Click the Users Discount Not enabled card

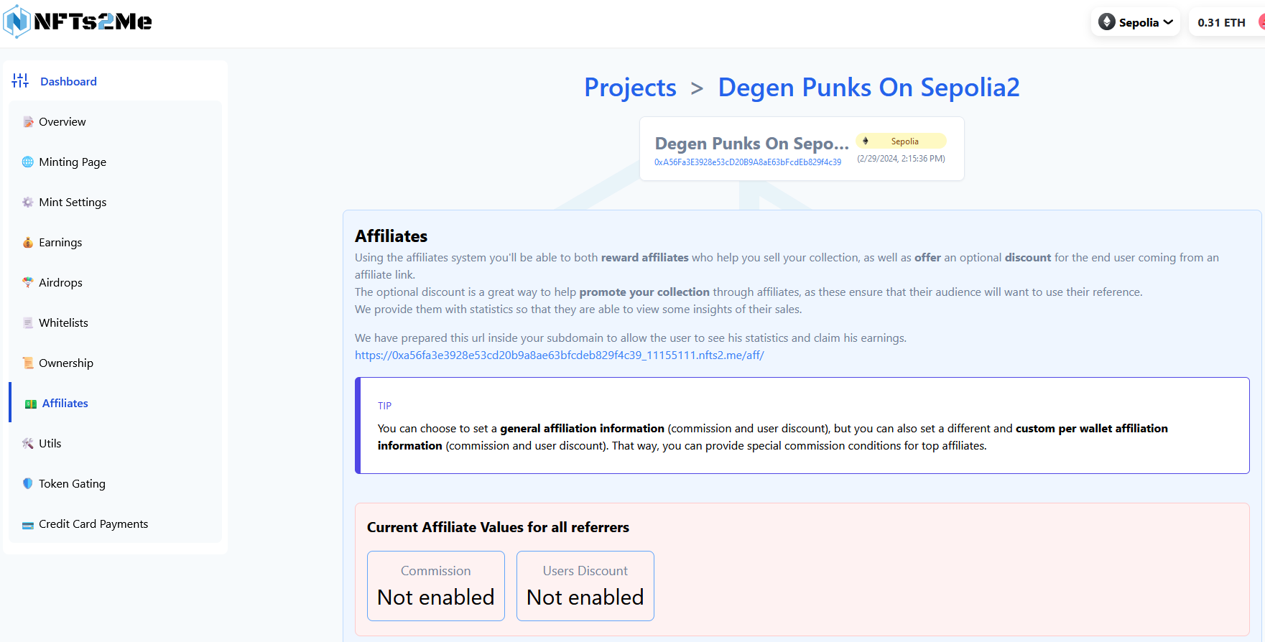click(x=585, y=586)
